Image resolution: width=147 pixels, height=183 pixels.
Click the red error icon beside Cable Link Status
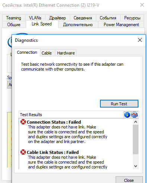tap(23, 152)
